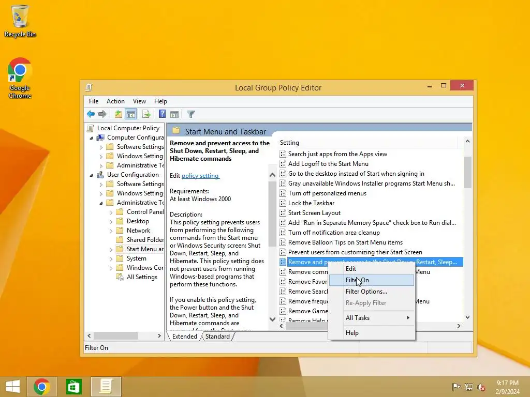530x397 pixels.
Task: Select Lock the Taskbar setting
Action: point(311,203)
